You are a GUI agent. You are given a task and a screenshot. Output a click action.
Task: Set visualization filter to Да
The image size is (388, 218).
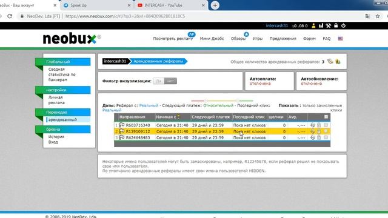tap(159, 81)
